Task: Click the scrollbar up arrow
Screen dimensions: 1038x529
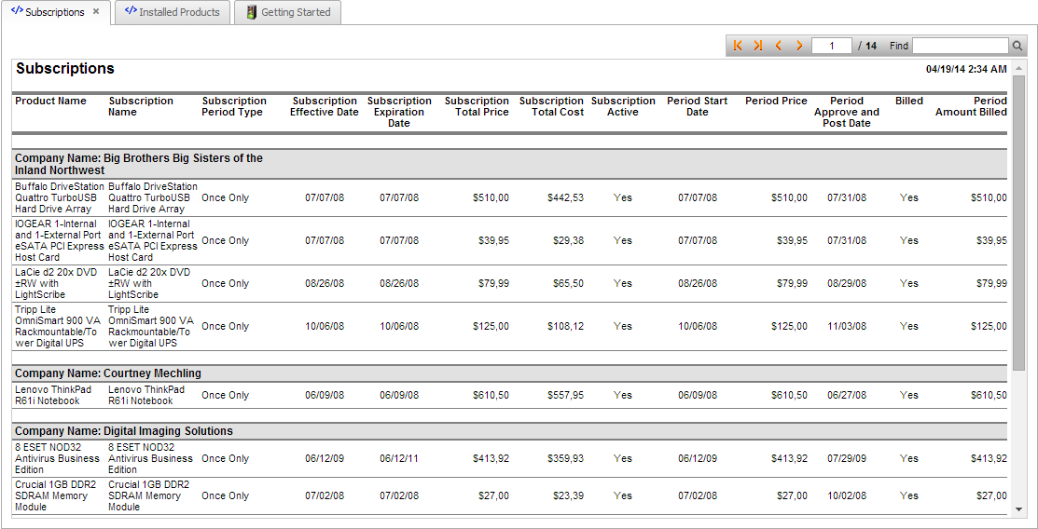Action: 1019,67
